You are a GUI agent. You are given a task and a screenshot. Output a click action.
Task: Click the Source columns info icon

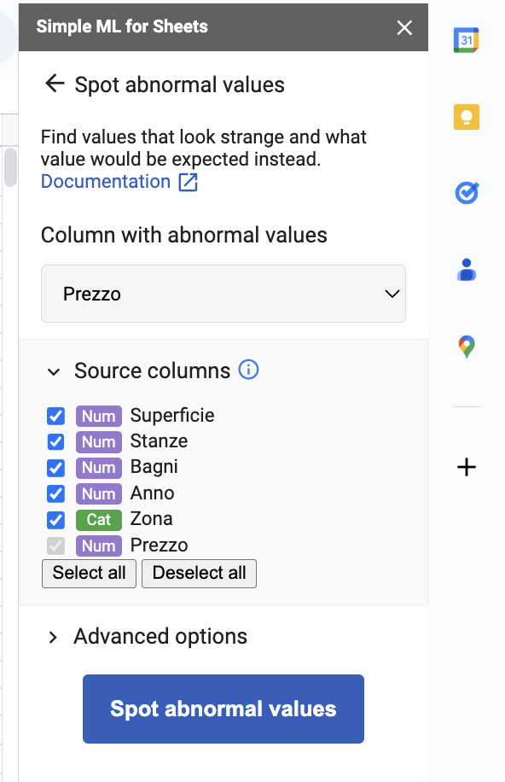248,370
